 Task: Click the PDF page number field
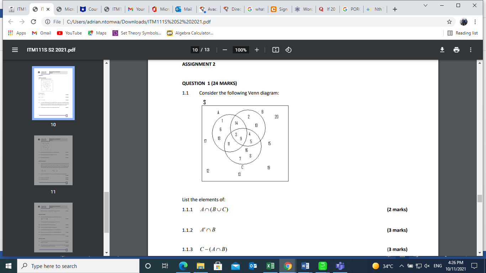pos(195,50)
